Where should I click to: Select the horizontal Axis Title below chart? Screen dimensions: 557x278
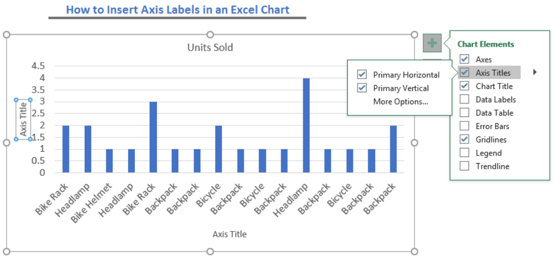coord(230,234)
